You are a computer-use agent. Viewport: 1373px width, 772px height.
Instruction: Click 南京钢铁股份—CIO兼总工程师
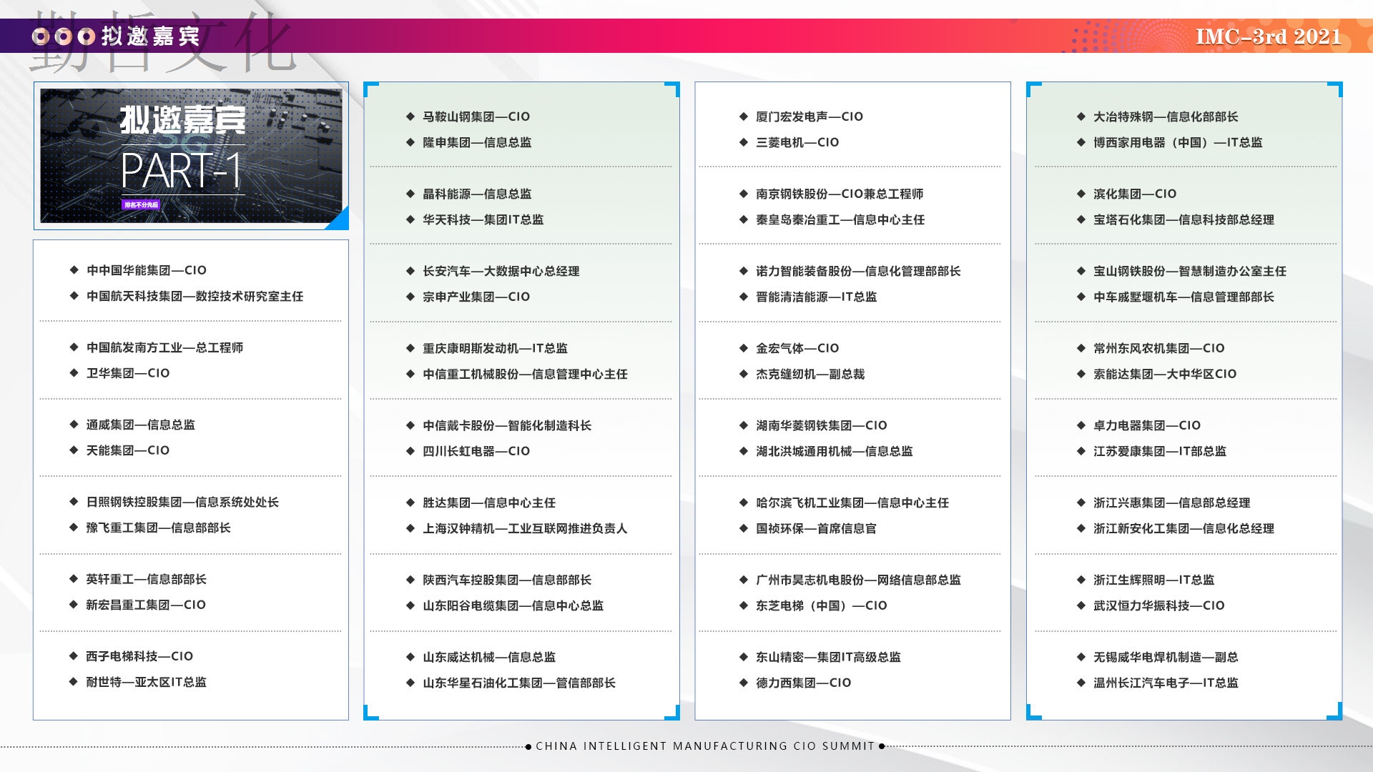840,194
